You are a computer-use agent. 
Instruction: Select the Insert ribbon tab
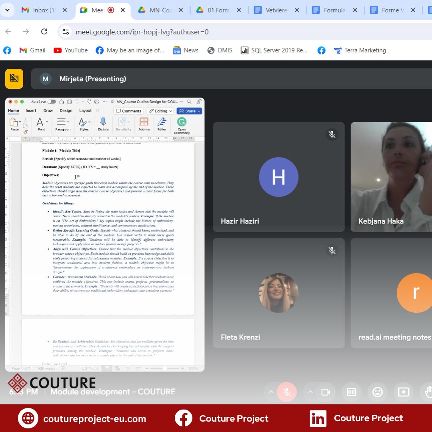click(x=31, y=111)
